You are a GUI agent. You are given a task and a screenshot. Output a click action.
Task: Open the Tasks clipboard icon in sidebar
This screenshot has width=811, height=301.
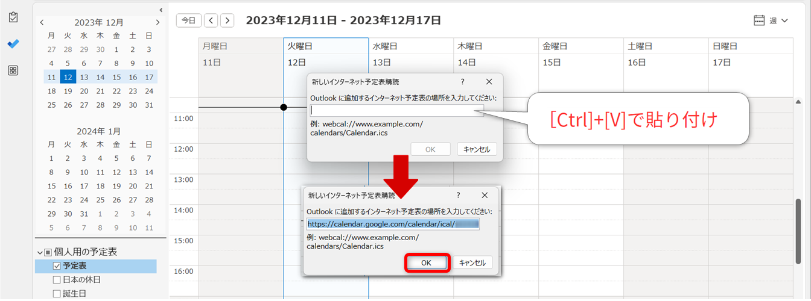[x=13, y=17]
